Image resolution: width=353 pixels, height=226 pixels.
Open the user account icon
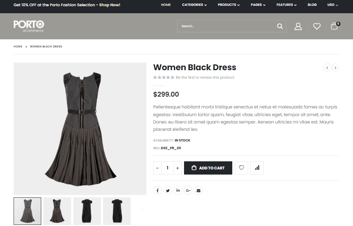click(x=298, y=26)
